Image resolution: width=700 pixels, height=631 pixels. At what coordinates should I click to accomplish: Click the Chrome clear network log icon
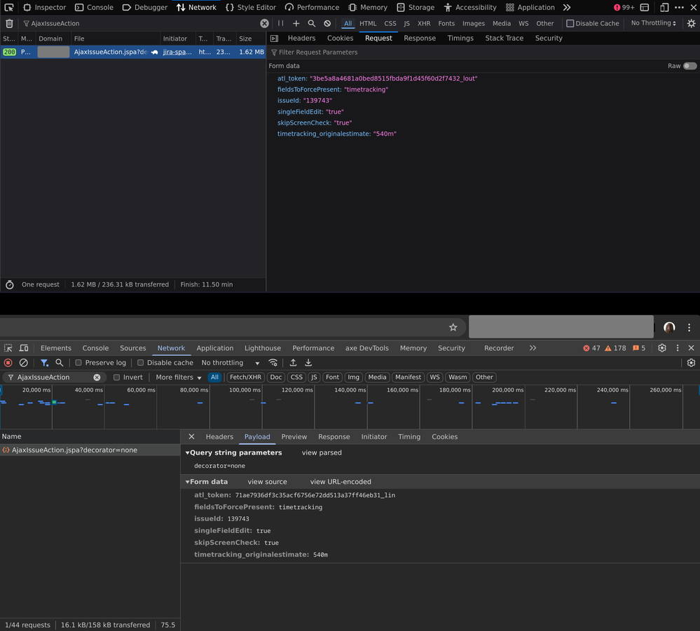(24, 363)
